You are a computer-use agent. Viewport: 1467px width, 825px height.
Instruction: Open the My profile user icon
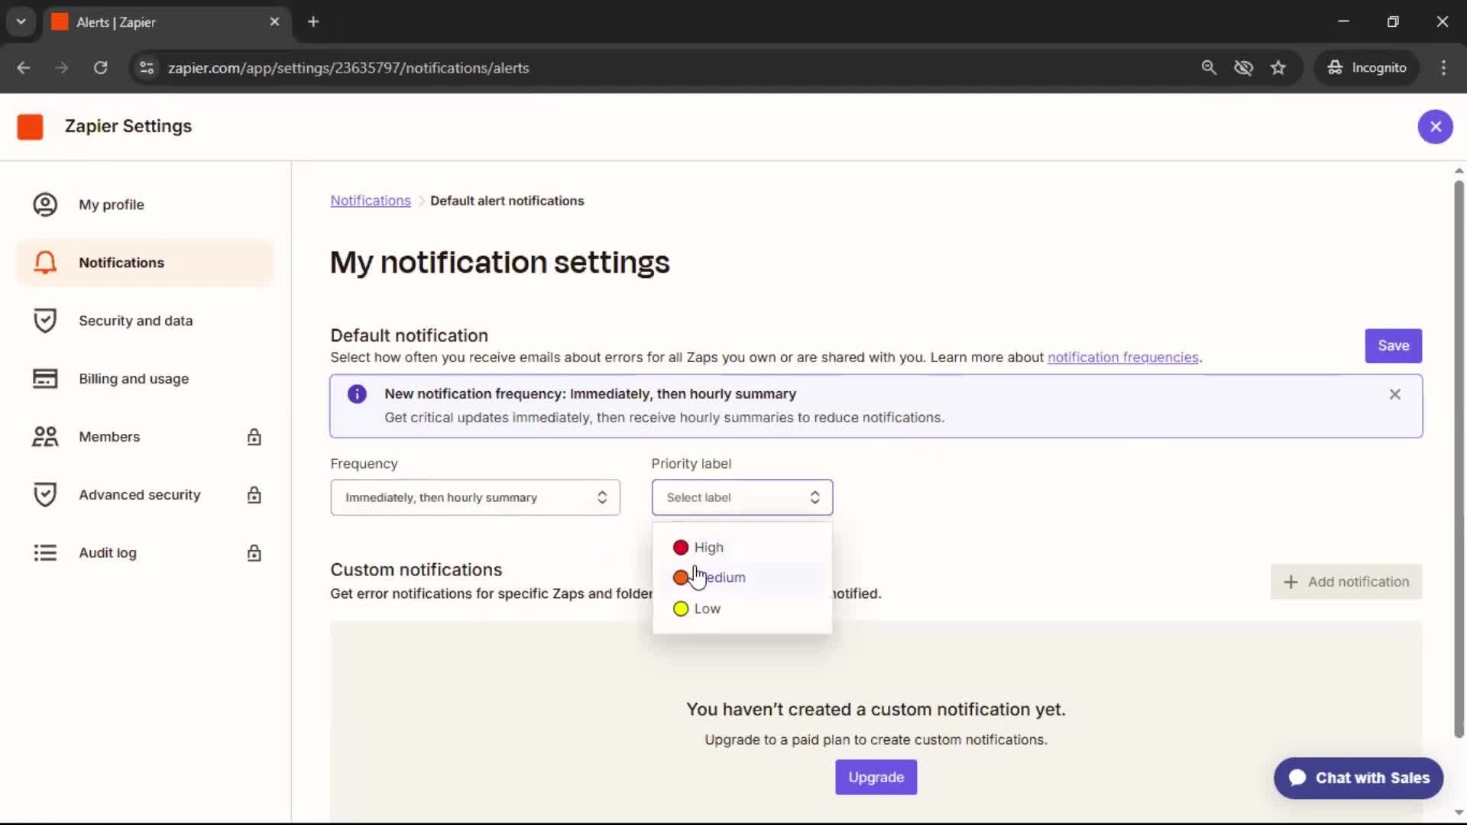click(x=45, y=205)
